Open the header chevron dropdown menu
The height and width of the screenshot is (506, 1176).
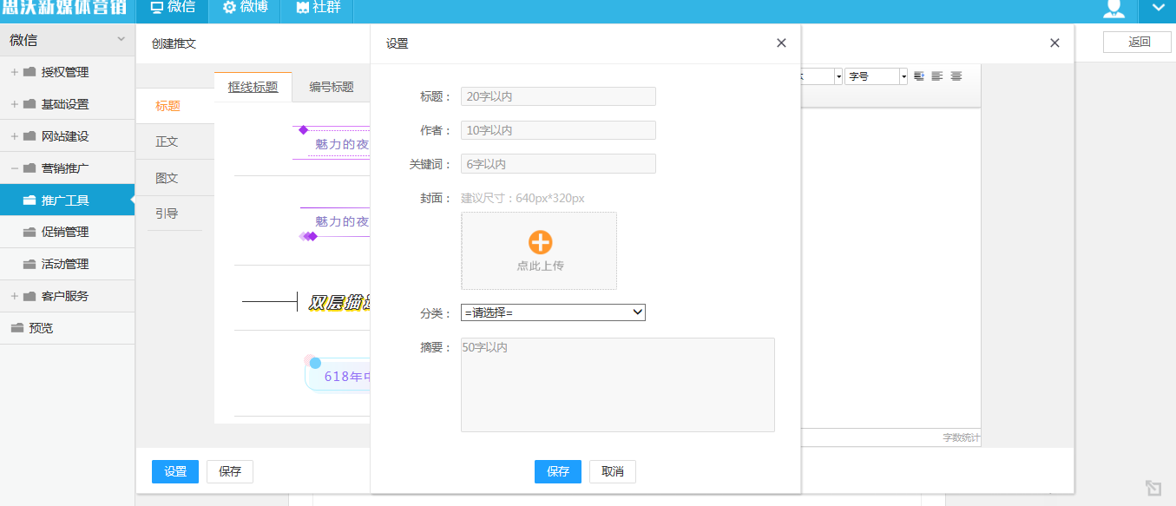coord(1157,10)
